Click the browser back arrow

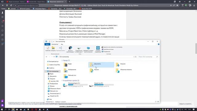click(x=3, y=6)
